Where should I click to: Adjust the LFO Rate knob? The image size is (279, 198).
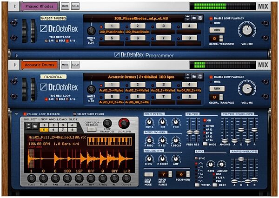click(211, 165)
